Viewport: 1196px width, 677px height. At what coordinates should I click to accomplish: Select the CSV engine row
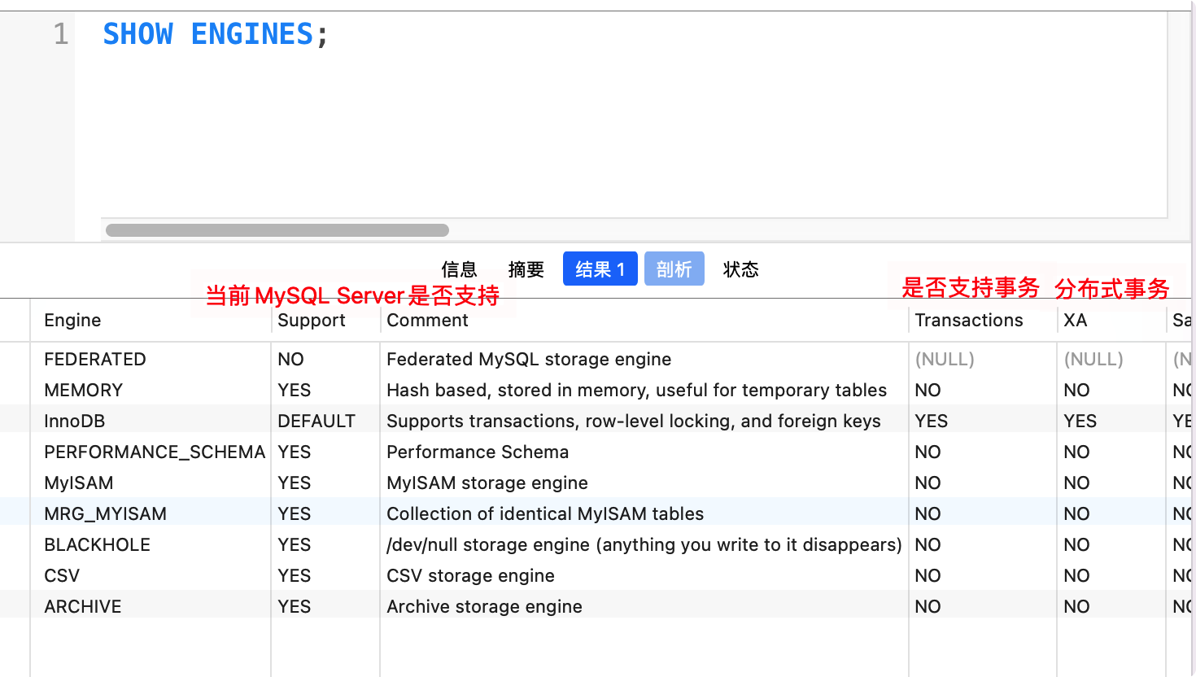click(x=61, y=575)
